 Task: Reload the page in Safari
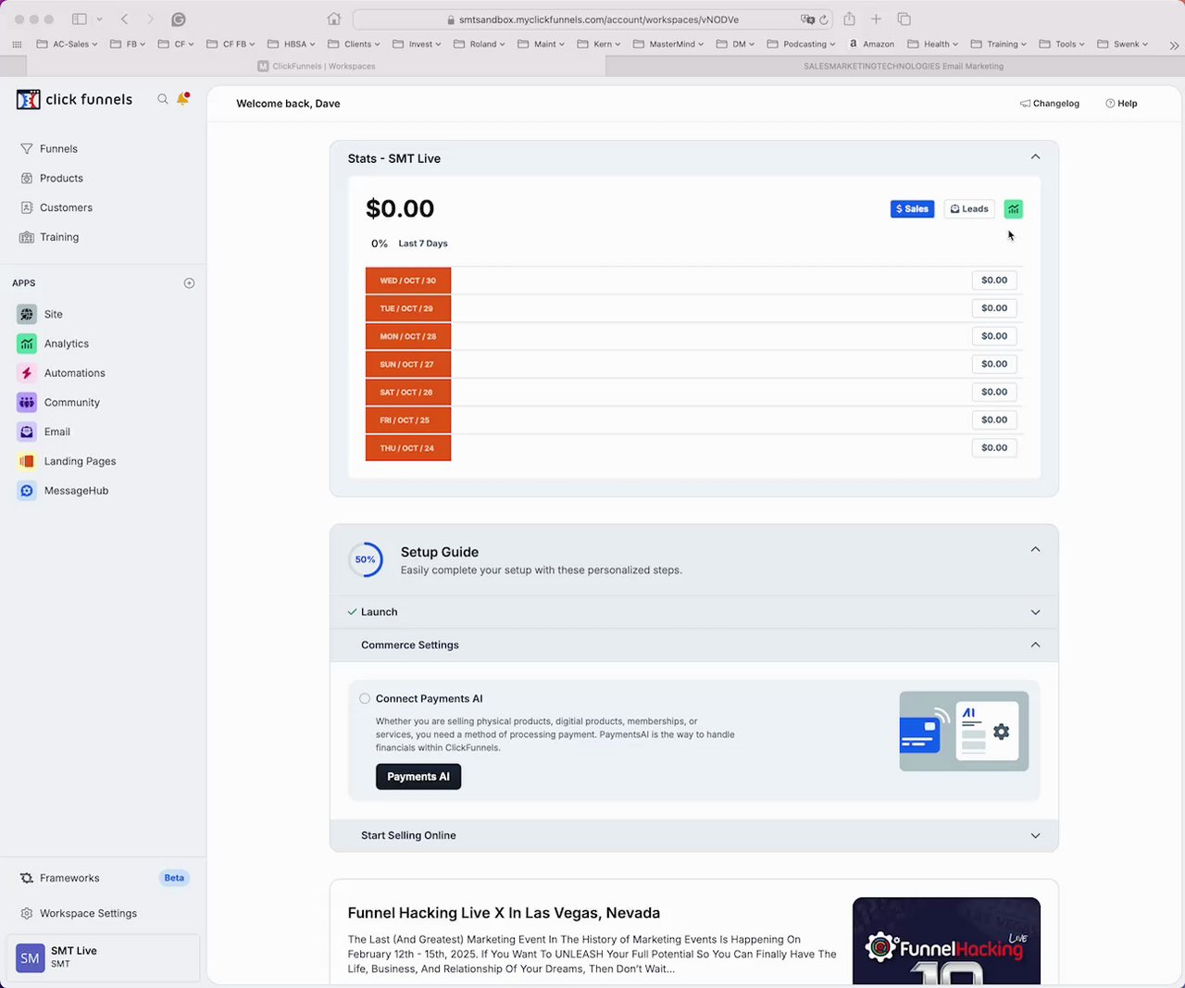[x=824, y=19]
